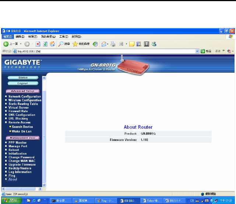Image resolution: width=236 pixels, height=204 pixels.
Task: Click sidebar horizontal scrollbar right arrow
Action: click(40, 189)
